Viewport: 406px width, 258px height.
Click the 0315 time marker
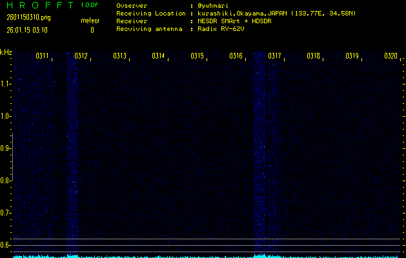pos(197,56)
